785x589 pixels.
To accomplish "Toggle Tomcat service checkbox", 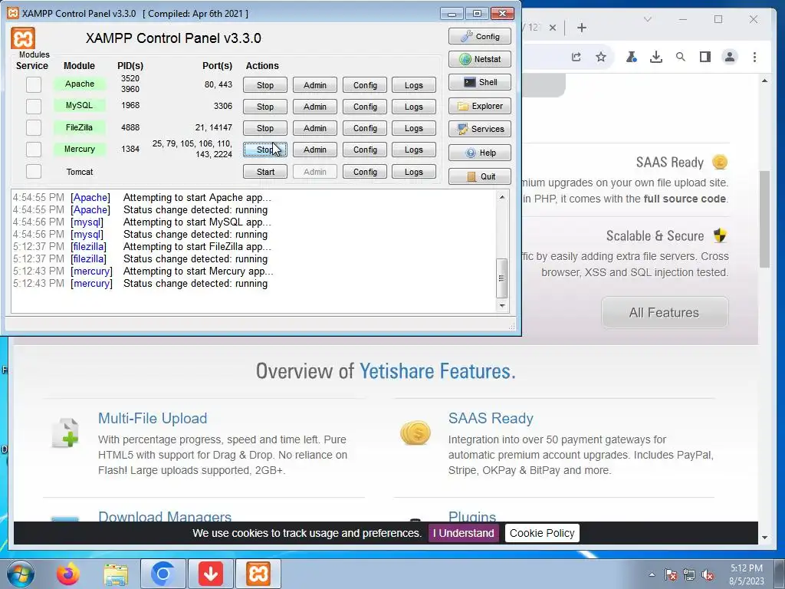I will [x=34, y=171].
